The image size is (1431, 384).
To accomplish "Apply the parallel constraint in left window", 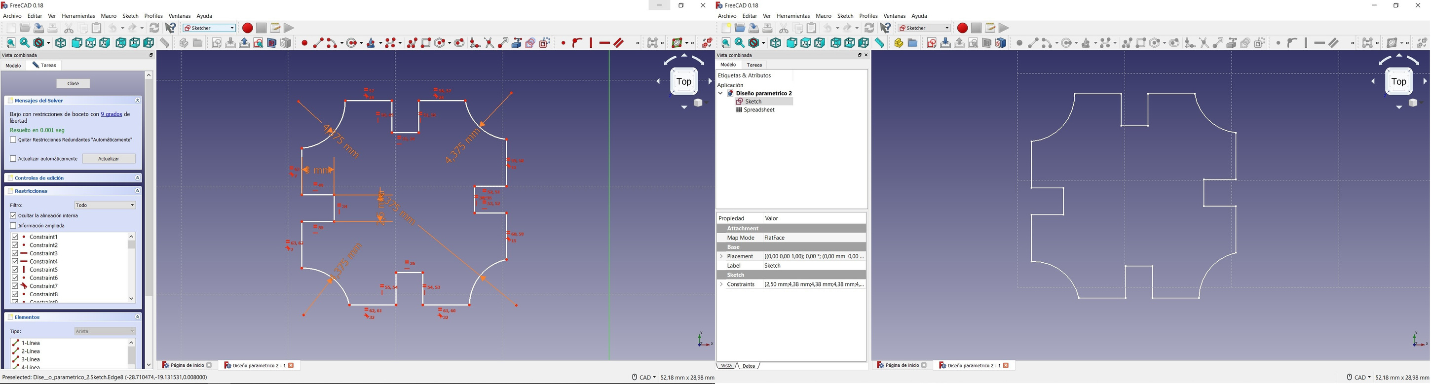I will 619,43.
